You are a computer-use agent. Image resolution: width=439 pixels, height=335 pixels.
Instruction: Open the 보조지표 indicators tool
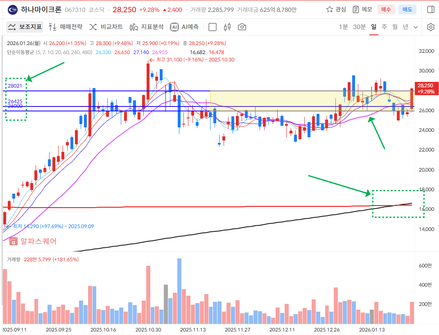(25, 27)
